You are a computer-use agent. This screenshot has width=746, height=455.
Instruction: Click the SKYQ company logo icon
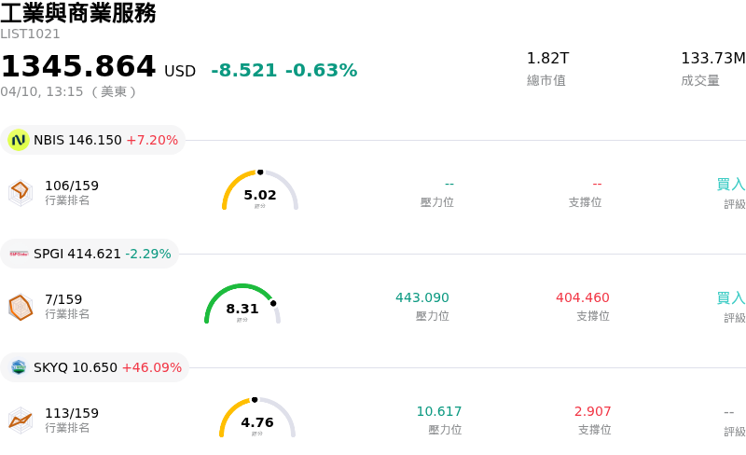click(19, 367)
